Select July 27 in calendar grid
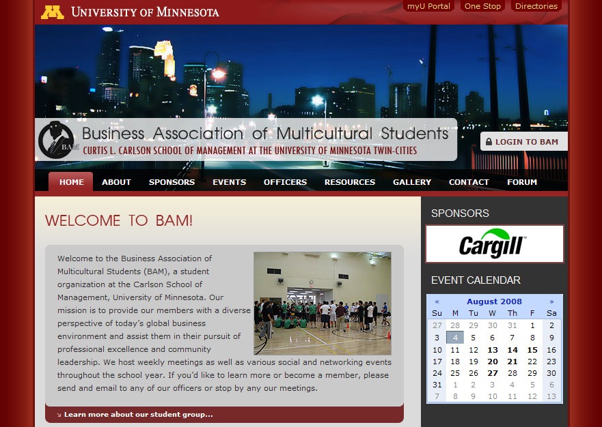The width and height of the screenshot is (602, 427). click(437, 325)
